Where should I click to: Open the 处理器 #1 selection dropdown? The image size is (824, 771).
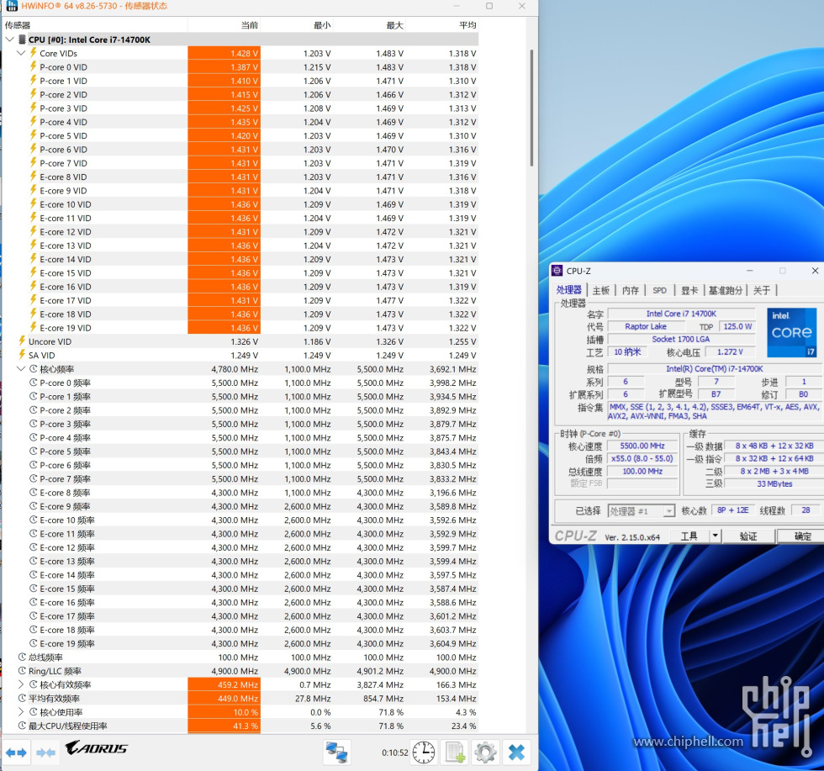click(x=669, y=511)
